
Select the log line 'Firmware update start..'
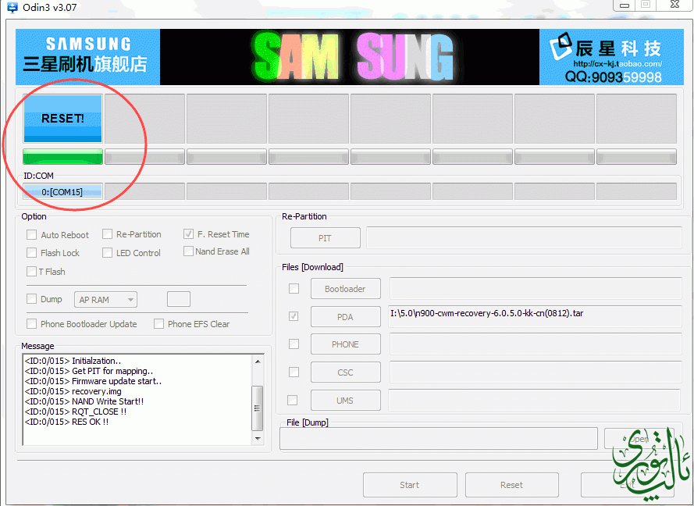[94, 381]
